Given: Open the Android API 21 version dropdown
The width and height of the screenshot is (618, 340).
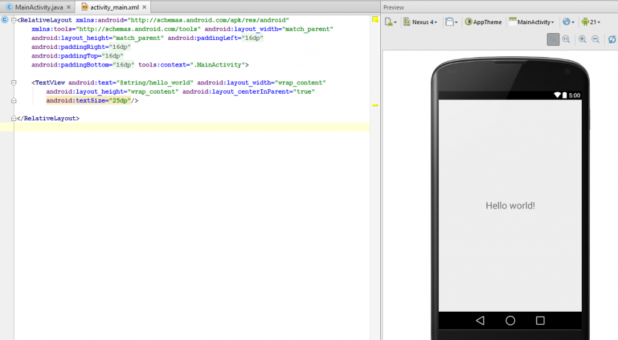Looking at the screenshot, I should coord(591,22).
